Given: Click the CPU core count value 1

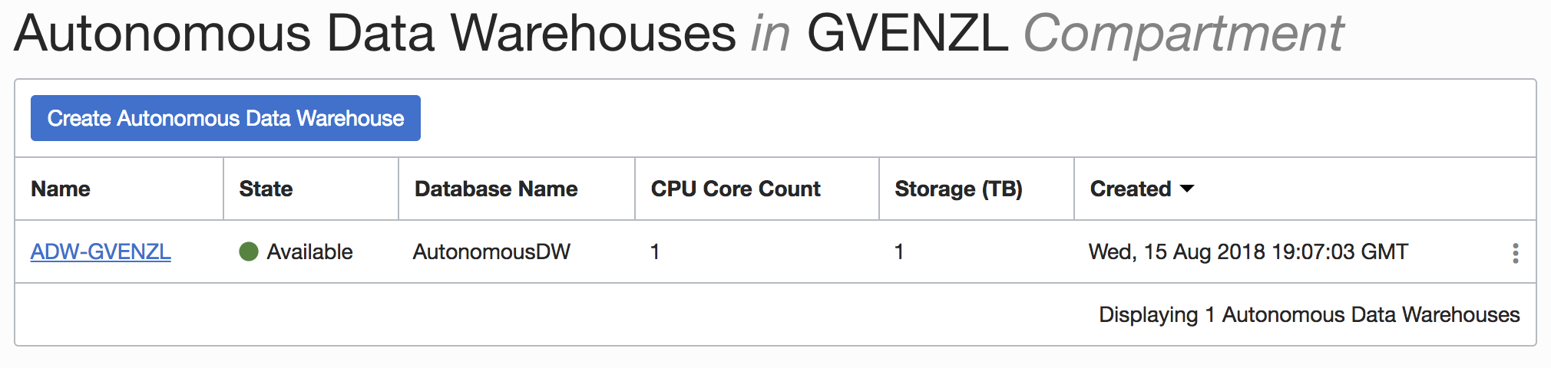Looking at the screenshot, I should coord(655,251).
